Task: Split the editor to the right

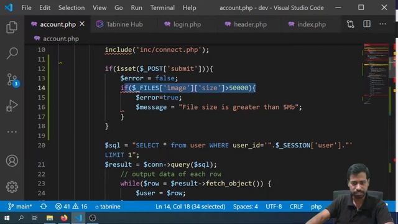Action: coord(367,24)
